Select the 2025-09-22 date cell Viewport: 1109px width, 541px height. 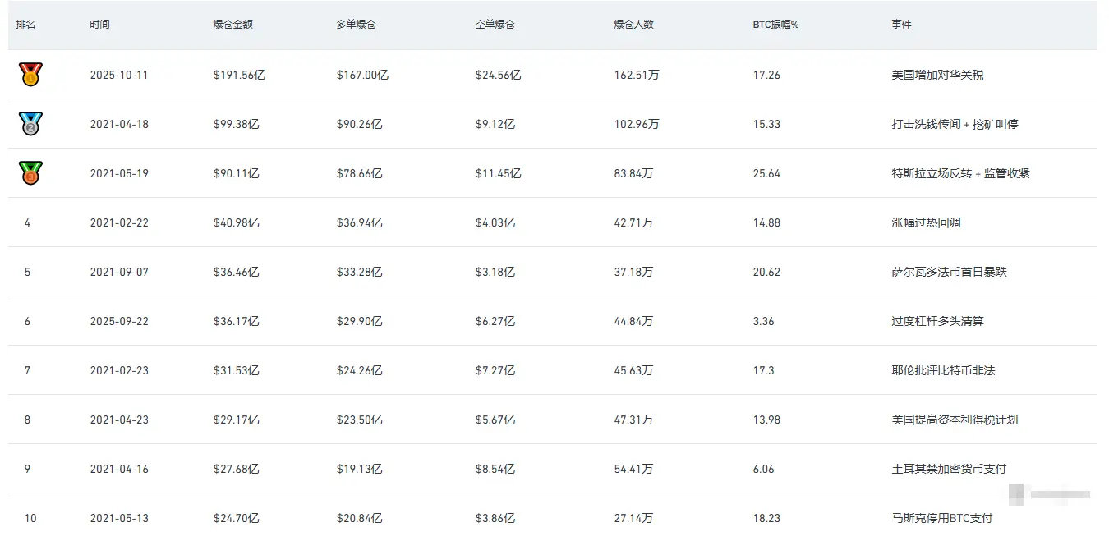(x=119, y=321)
